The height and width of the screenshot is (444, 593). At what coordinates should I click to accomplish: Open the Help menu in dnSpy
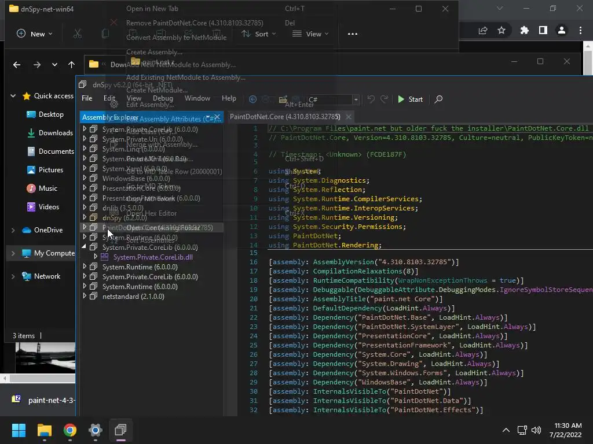click(x=229, y=98)
